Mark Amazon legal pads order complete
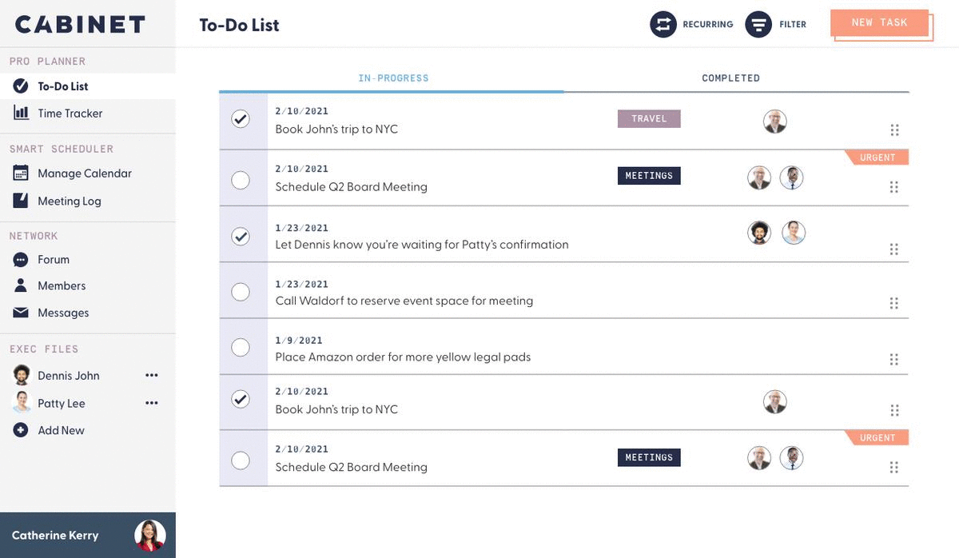959x558 pixels. click(x=241, y=348)
